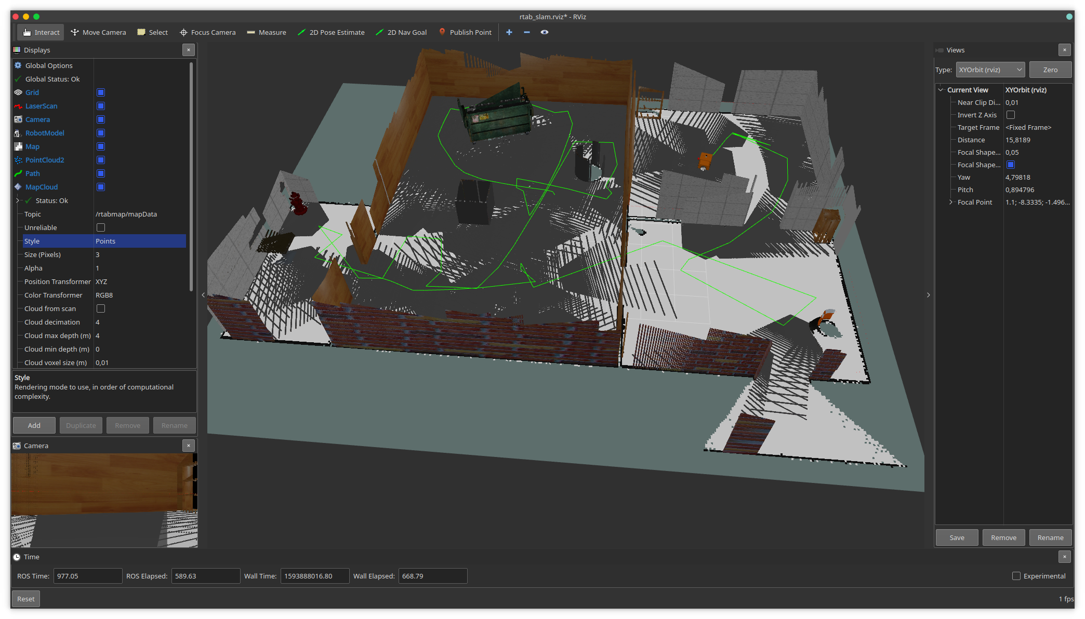Select the Global Options tree item

click(49, 65)
